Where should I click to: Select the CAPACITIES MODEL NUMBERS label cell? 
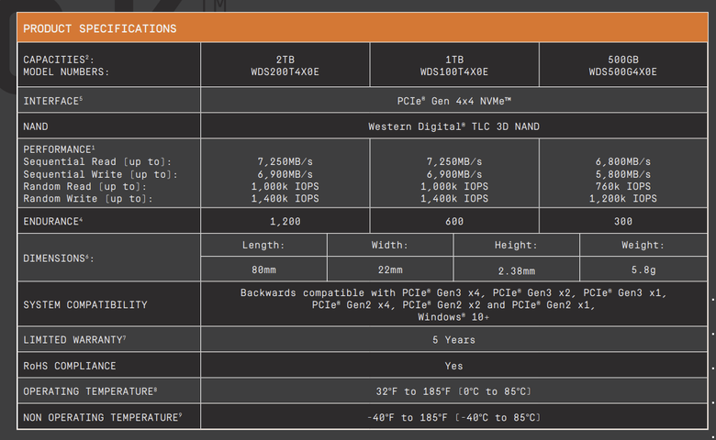click(x=109, y=65)
